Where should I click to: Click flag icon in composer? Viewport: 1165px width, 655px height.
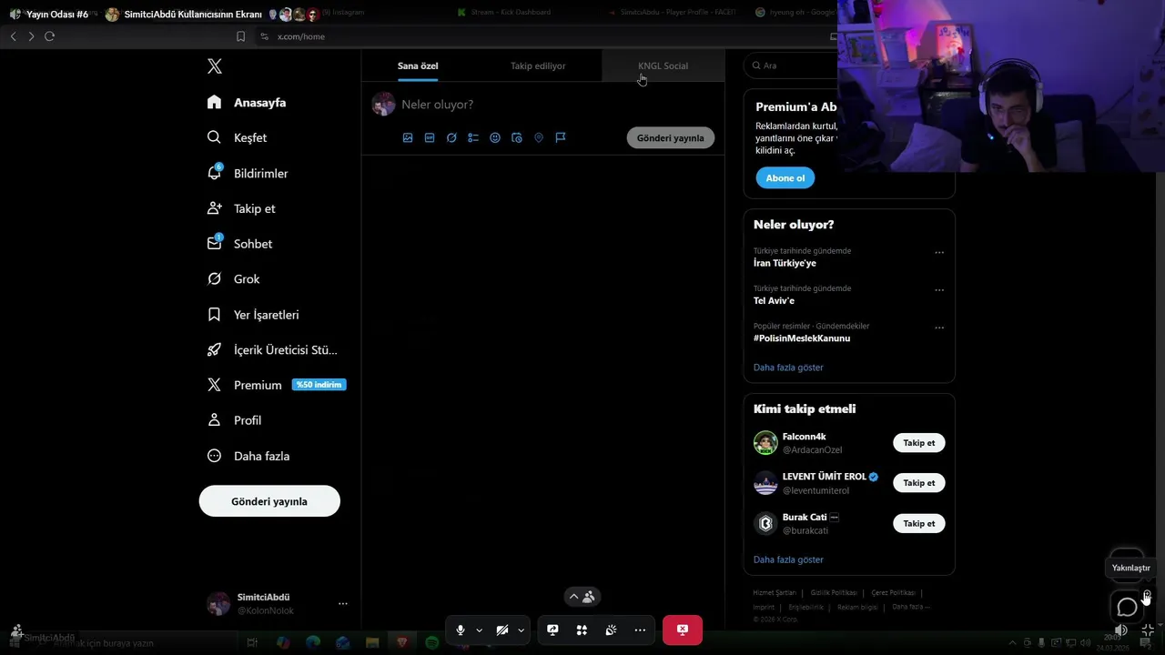(561, 137)
